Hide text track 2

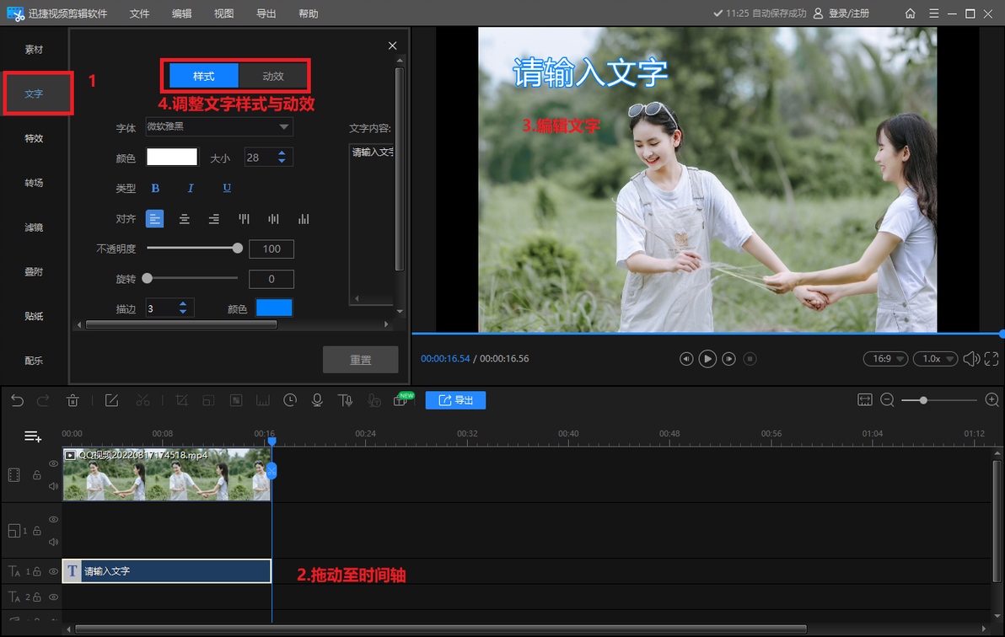click(x=53, y=597)
